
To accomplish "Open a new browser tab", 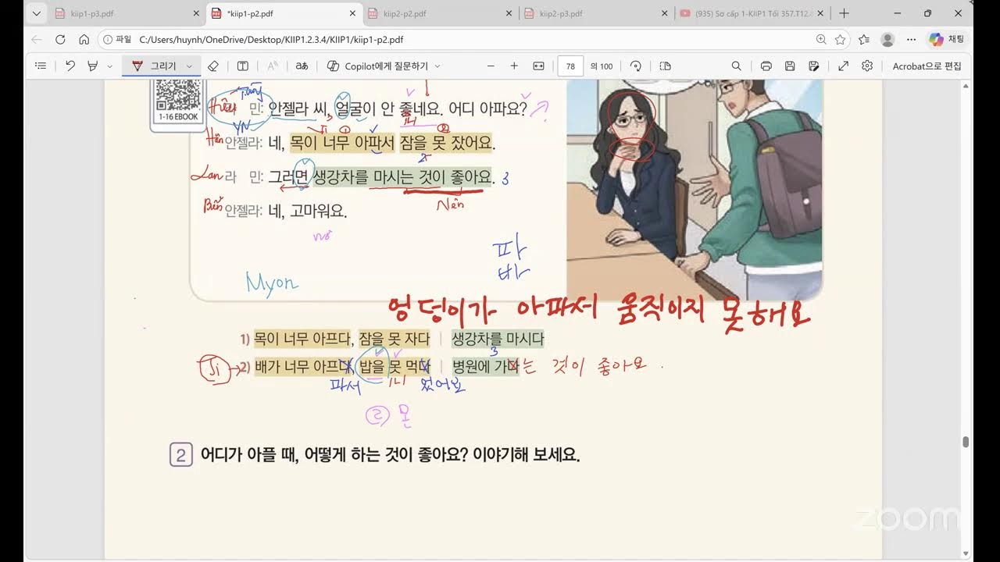I will (844, 13).
